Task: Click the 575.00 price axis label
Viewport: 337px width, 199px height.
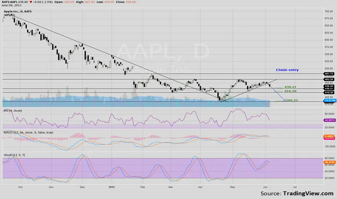Action: (329, 47)
